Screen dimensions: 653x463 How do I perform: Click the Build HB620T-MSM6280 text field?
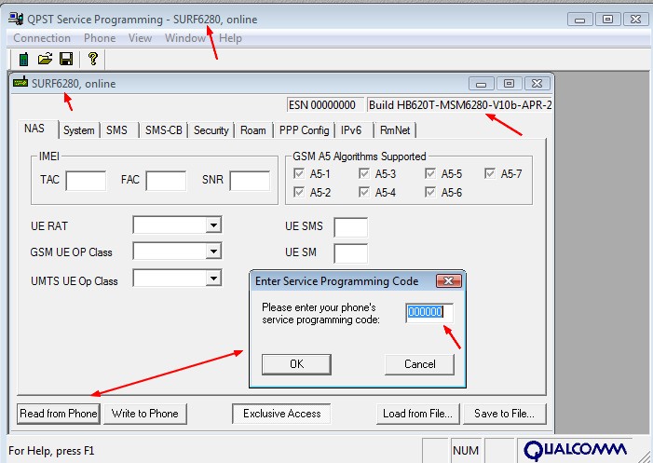(459, 105)
